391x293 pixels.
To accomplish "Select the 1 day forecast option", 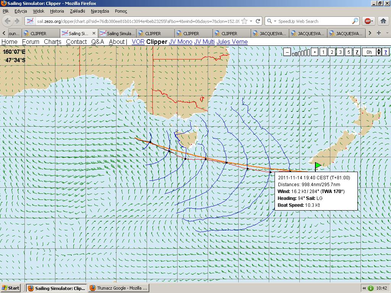I will point(323,52).
